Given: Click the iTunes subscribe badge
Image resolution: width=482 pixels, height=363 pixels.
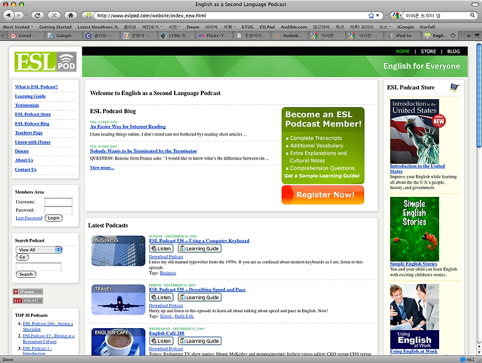Looking at the screenshot, I should coord(27,291).
